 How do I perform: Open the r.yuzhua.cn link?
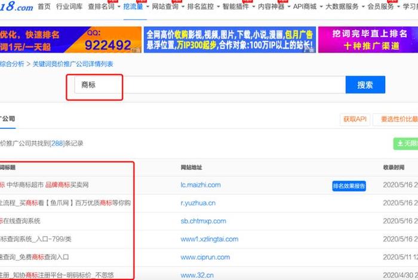198,203
